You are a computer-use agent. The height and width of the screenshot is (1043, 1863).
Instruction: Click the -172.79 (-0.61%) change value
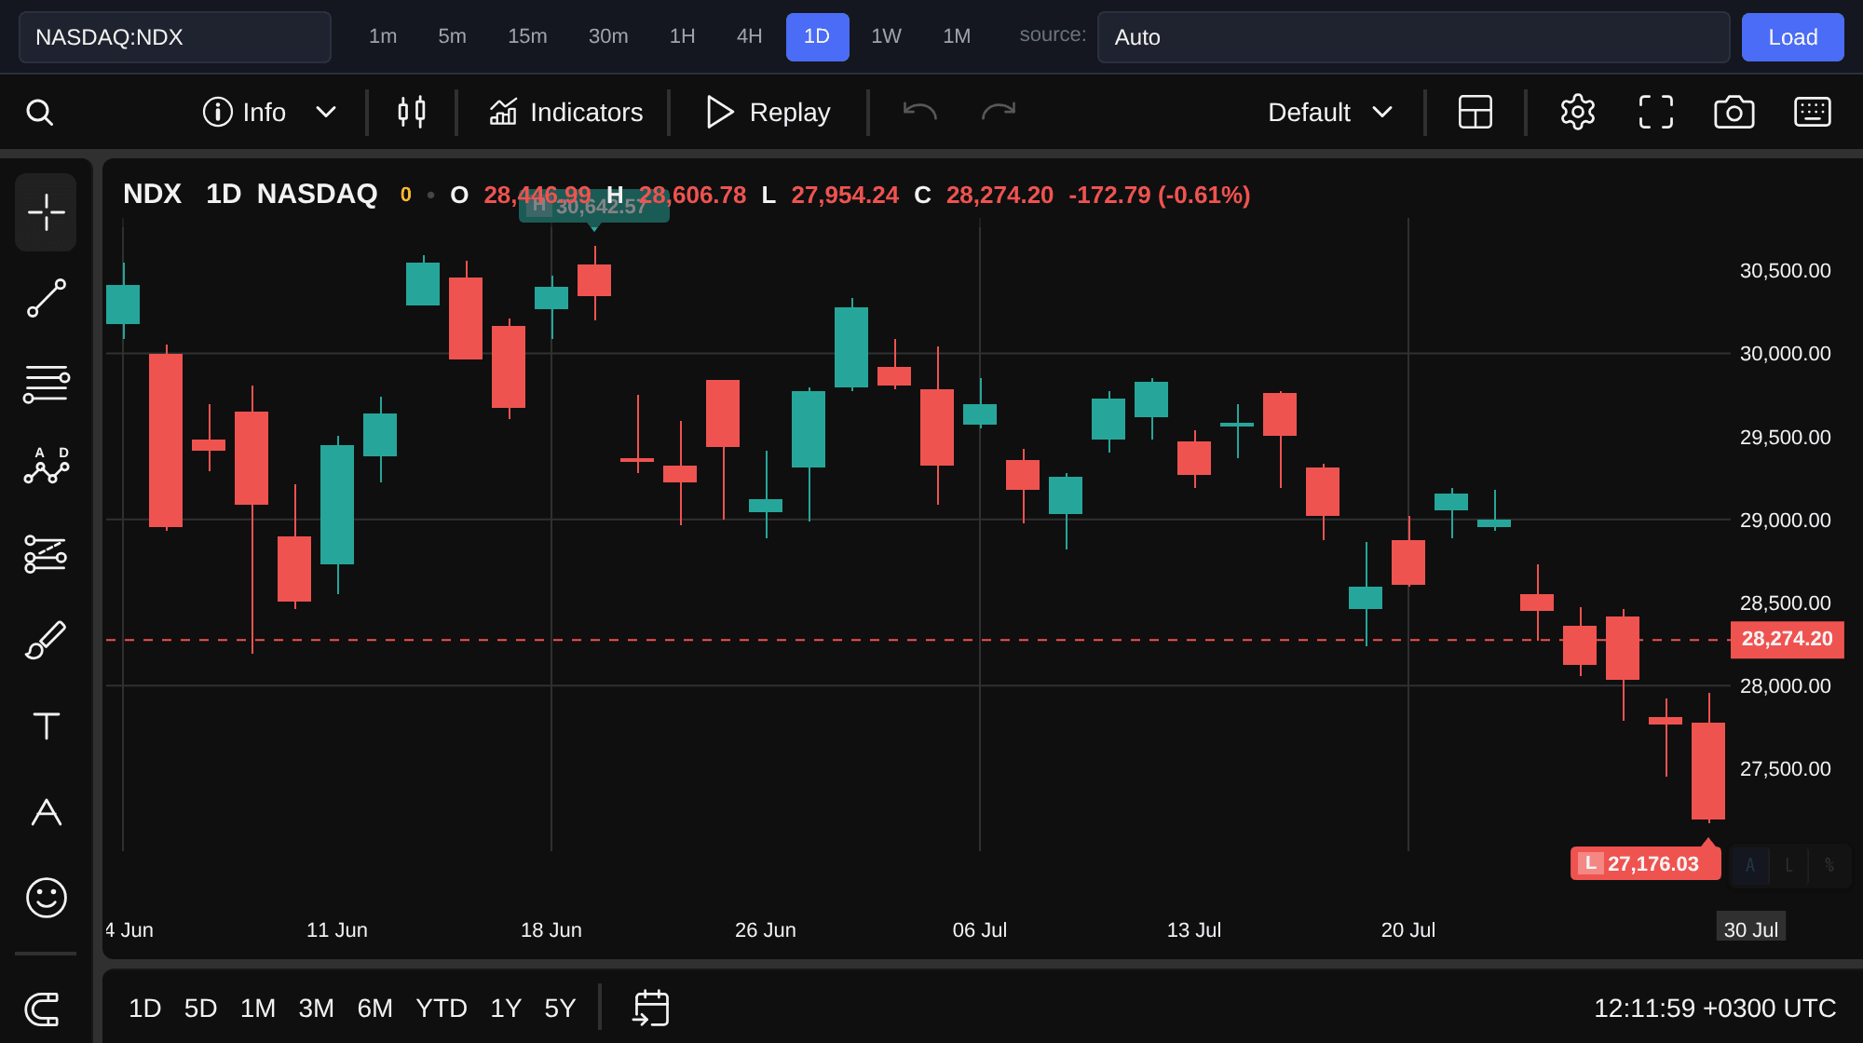1160,195
